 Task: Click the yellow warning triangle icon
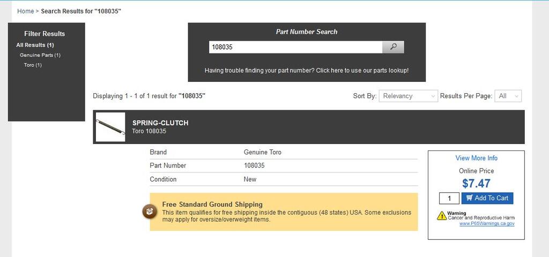pos(442,215)
